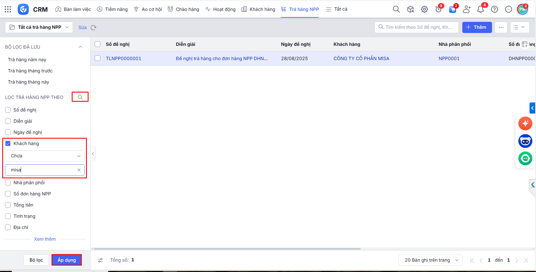Click the refresh icon next to Sửa

click(94, 27)
